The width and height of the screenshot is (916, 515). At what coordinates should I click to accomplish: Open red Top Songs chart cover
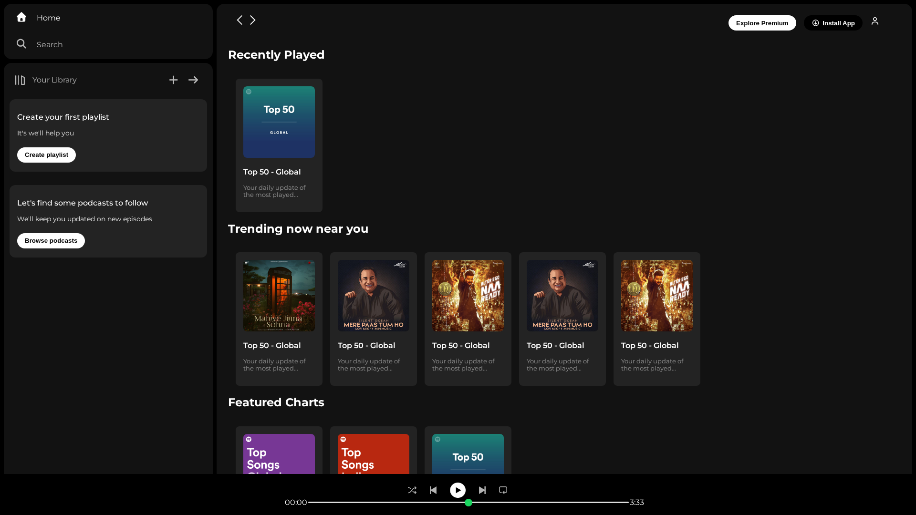click(x=374, y=454)
